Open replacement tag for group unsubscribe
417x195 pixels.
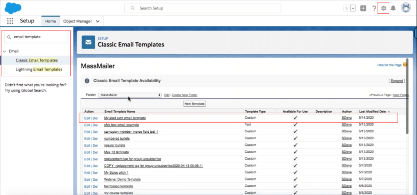coord(133,159)
